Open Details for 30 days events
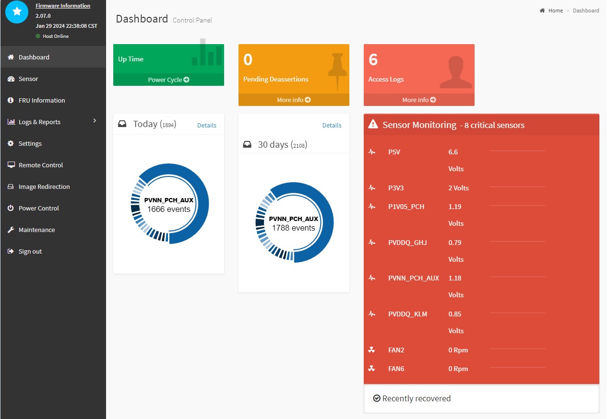608x419 pixels. (332, 126)
